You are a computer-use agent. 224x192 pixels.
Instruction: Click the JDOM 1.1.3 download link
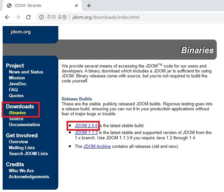(x=86, y=132)
